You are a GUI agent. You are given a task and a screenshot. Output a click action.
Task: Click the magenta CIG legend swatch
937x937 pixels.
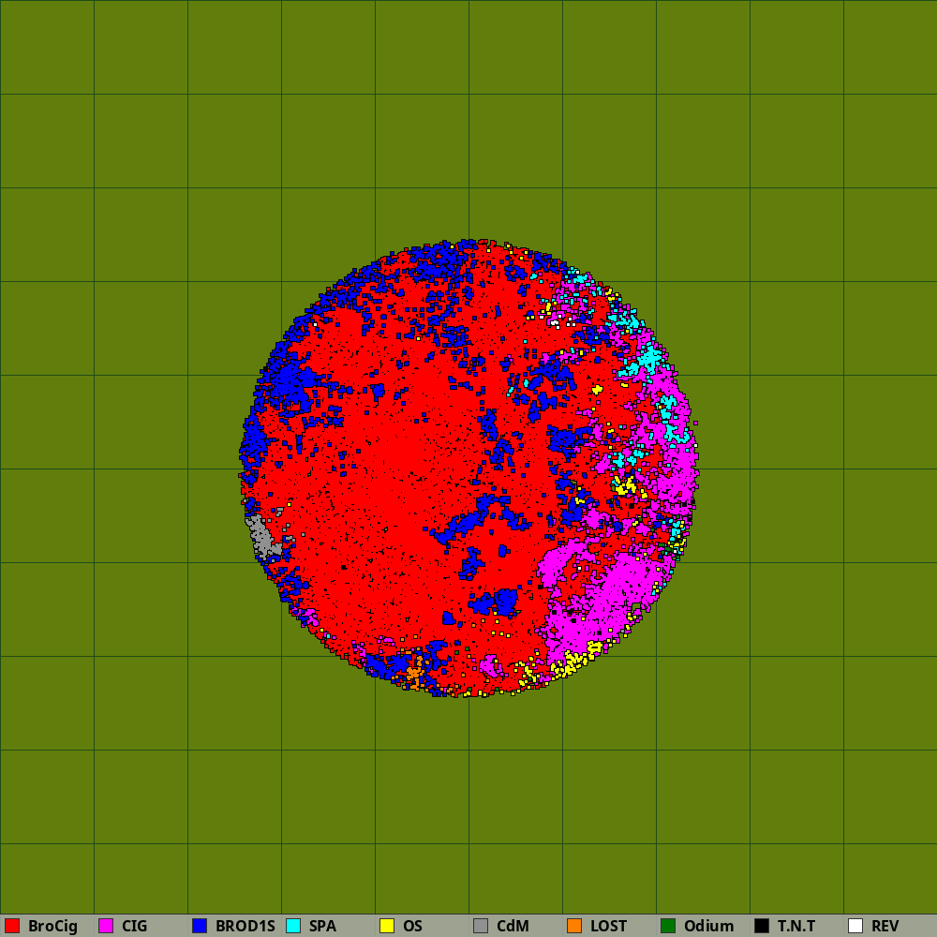click(x=106, y=926)
